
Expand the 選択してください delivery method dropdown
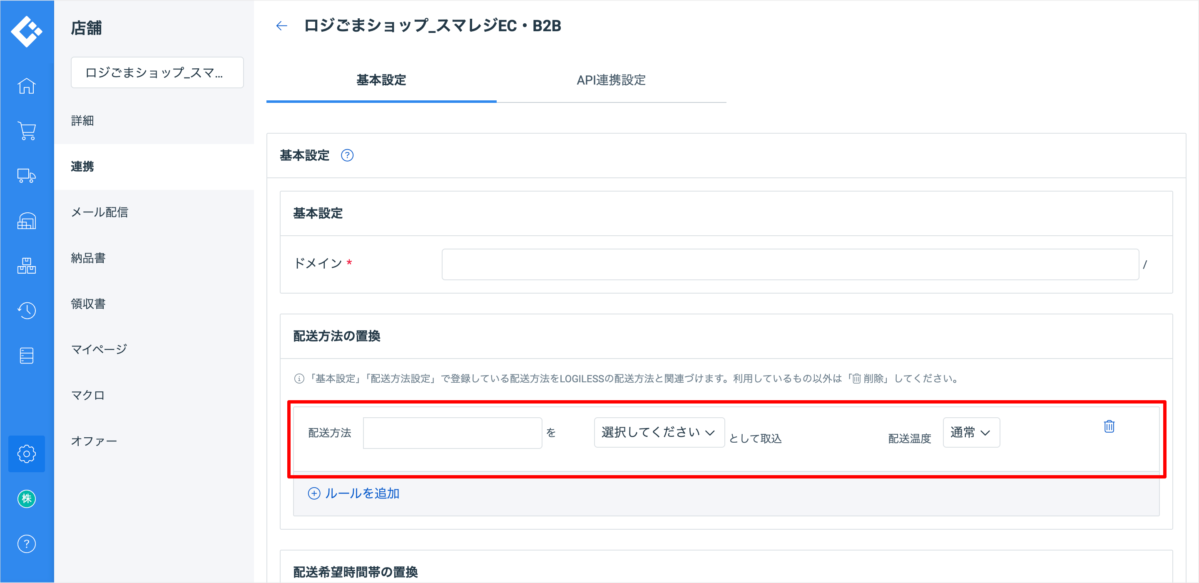click(x=659, y=433)
